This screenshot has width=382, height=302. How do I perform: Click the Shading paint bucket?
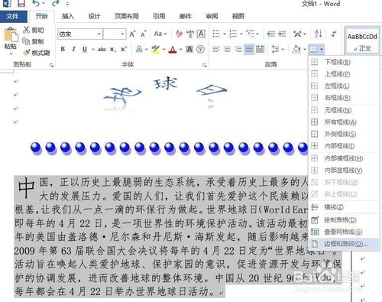(x=296, y=49)
